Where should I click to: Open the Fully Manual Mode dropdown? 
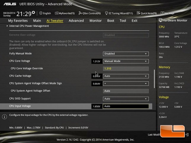point(126,54)
